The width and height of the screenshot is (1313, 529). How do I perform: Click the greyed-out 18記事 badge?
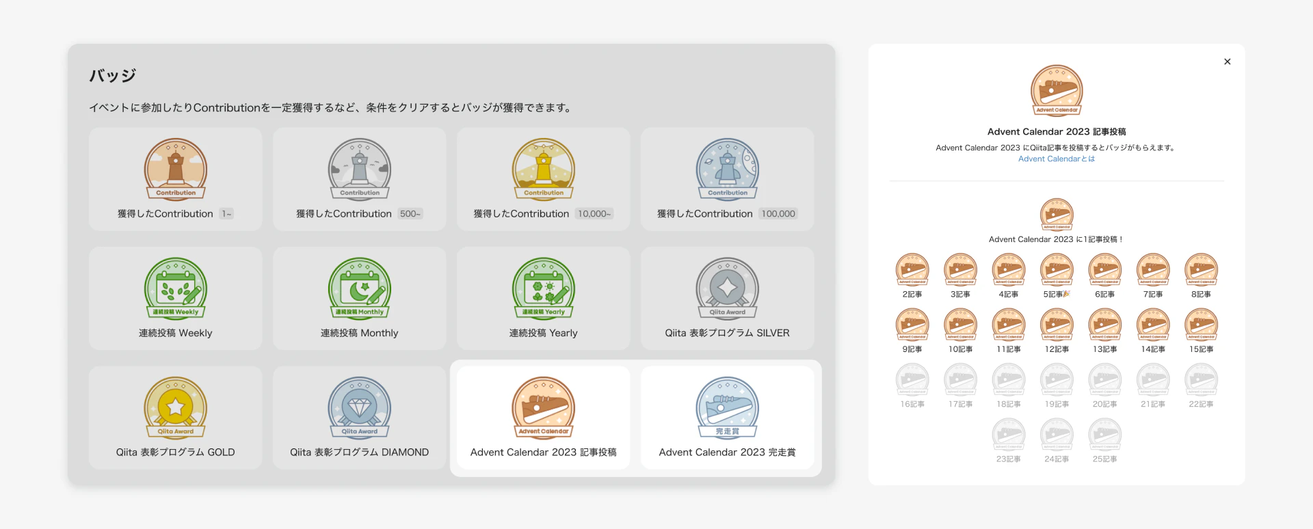click(x=1009, y=380)
